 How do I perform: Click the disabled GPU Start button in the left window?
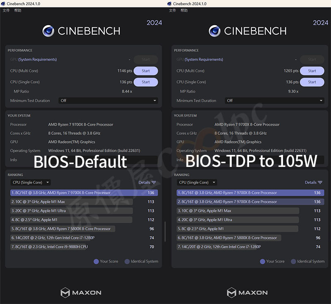click(146, 60)
